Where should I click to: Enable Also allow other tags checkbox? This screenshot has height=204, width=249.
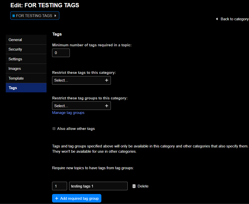54,129
